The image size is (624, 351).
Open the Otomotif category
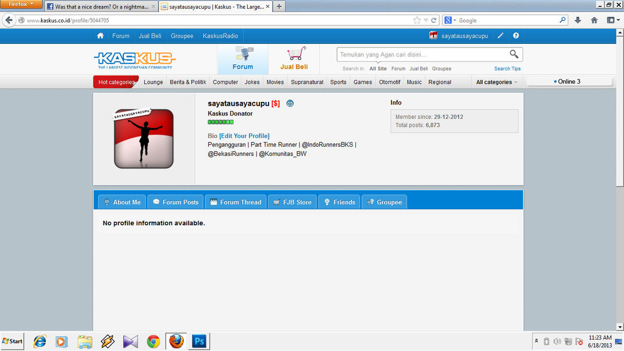point(390,82)
